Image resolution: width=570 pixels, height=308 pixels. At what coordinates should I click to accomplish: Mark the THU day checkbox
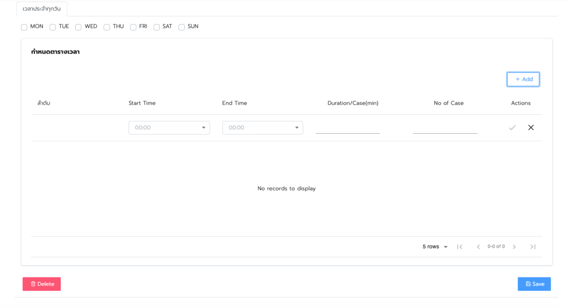[107, 27]
